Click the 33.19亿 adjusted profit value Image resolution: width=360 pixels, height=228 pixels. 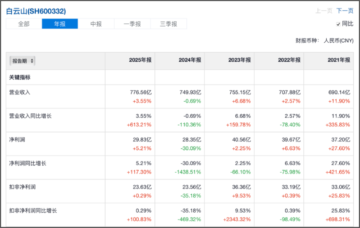pyautogui.click(x=291, y=187)
